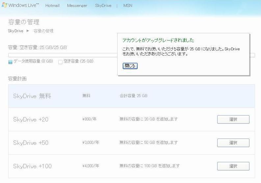Click the 容量: 空き容量: 25 GB/25 GB text
This screenshot has width=261, height=183.
pyautogui.click(x=37, y=47)
